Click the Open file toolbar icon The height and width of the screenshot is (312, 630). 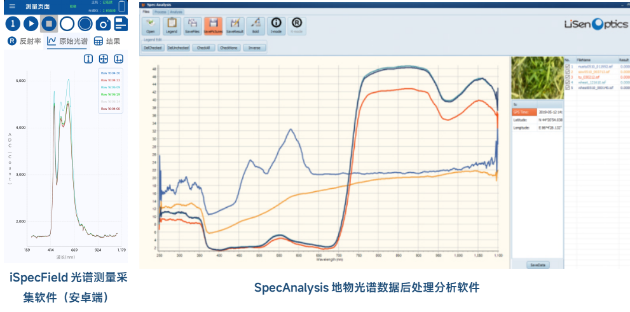151,26
